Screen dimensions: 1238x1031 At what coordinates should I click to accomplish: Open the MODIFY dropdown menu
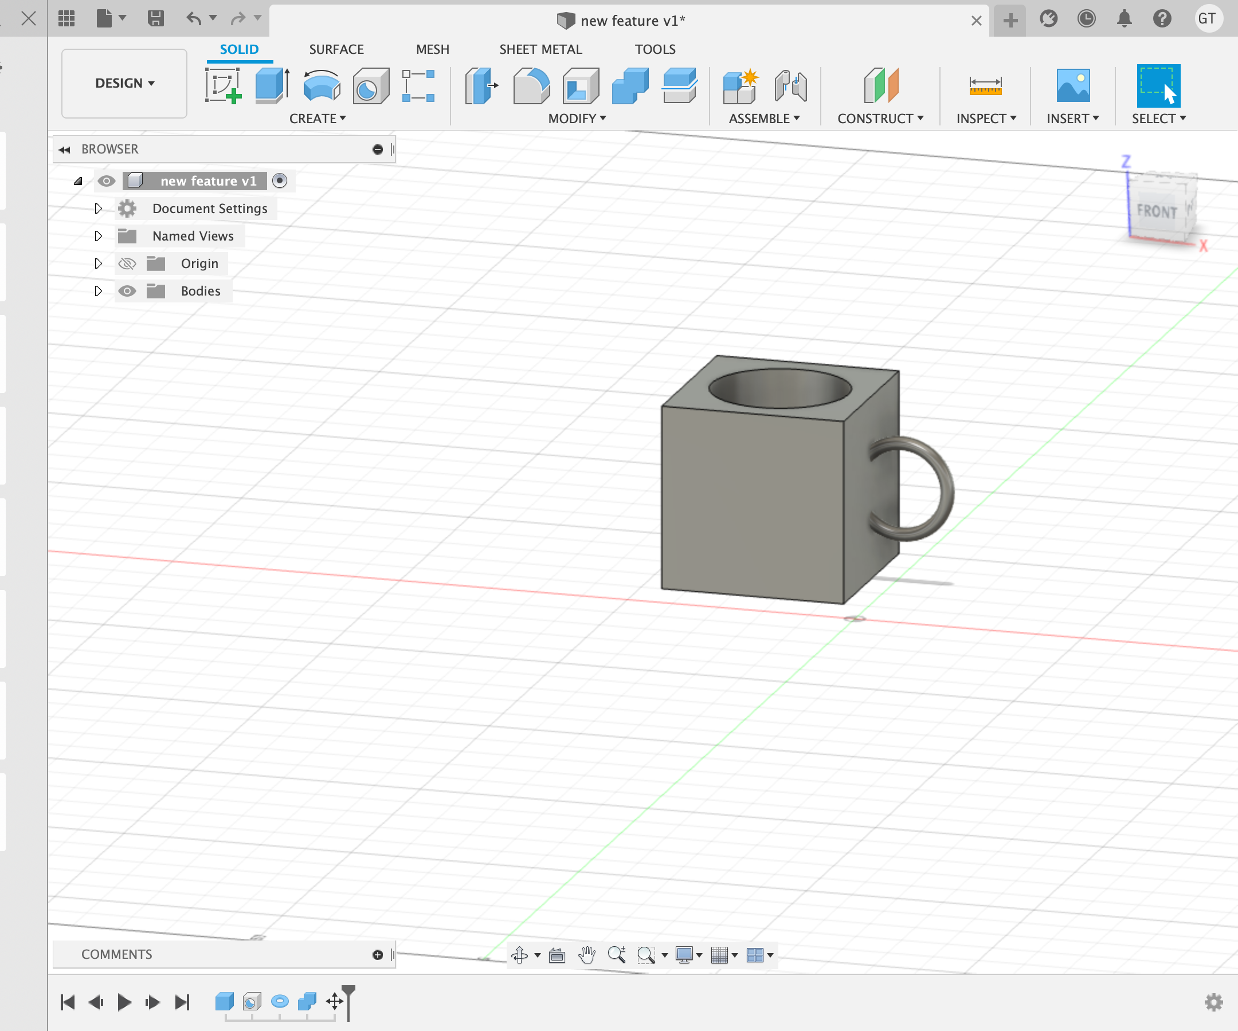tap(577, 119)
